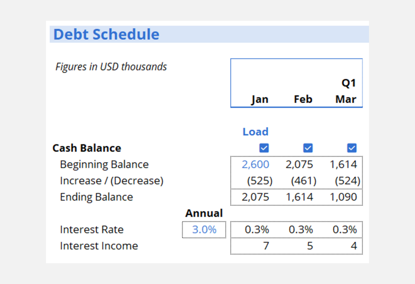Viewport: 415px width, 284px height.
Task: Click the Figures in USD thousands note
Action: [111, 67]
